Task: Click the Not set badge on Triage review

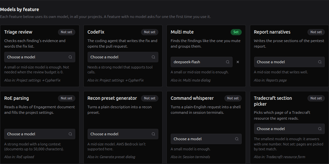Action: tap(66, 32)
